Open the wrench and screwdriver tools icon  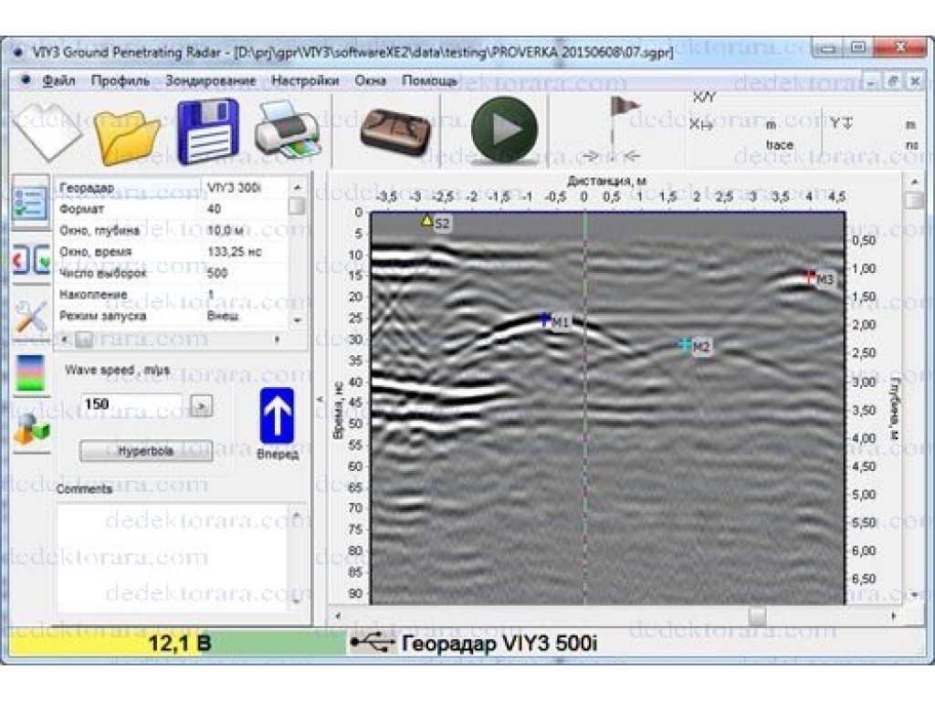pos(31,317)
